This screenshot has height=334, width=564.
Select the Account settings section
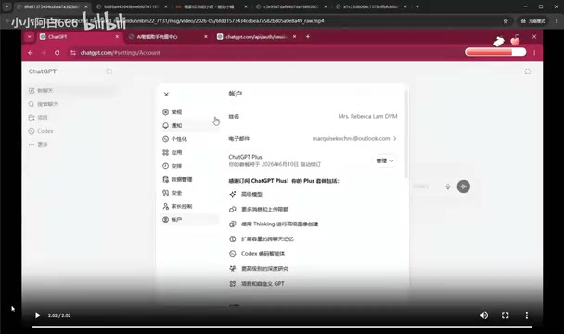click(x=189, y=220)
